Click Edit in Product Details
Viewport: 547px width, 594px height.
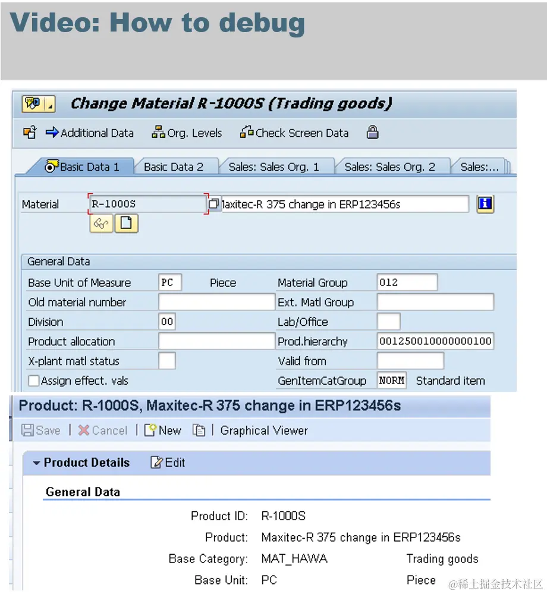168,463
